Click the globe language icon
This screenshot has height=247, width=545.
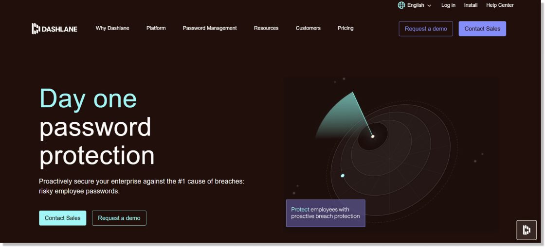point(401,5)
